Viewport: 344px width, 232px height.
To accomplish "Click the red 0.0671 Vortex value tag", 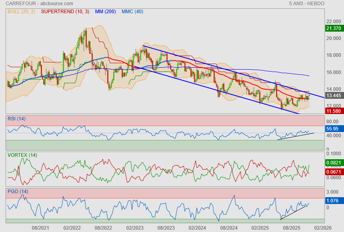I will [x=333, y=172].
